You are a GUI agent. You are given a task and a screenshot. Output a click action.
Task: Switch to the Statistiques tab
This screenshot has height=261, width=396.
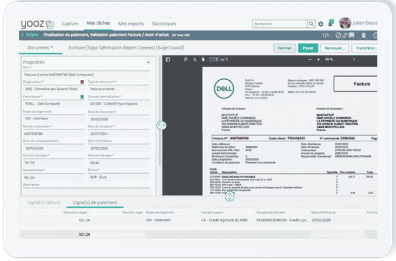click(164, 24)
